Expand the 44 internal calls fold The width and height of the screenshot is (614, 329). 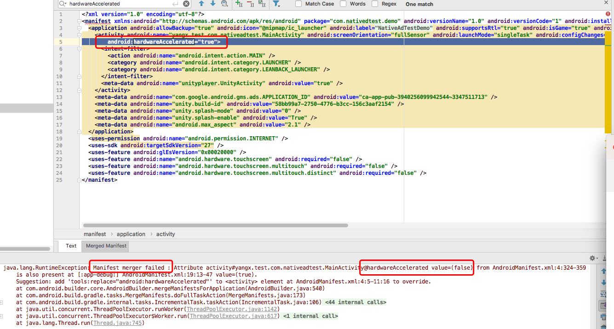(356, 302)
